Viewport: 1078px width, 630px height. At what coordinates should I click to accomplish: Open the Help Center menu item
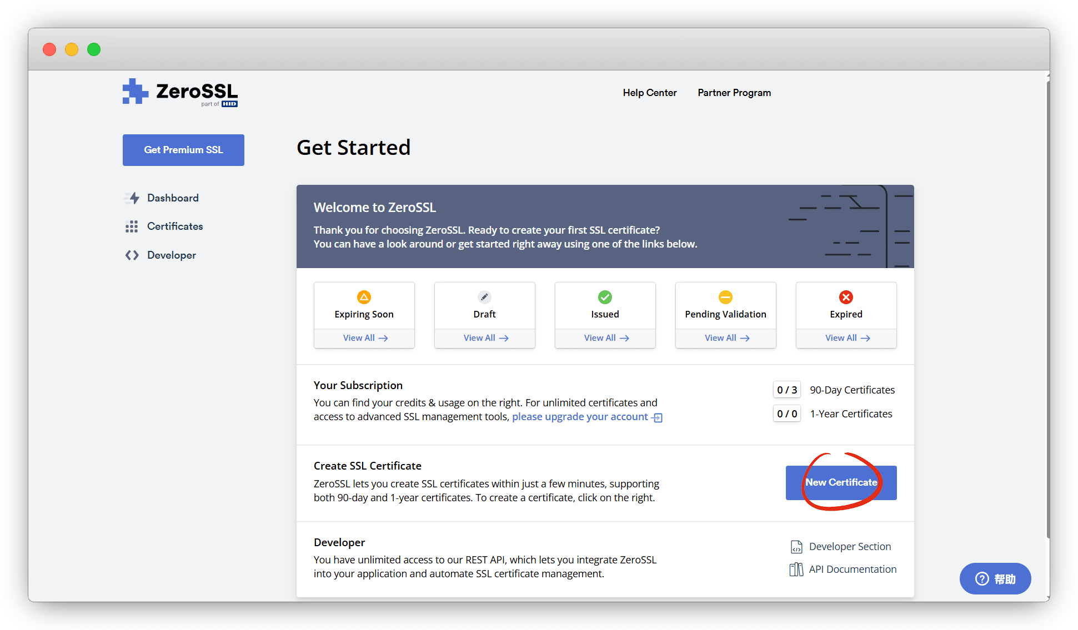click(649, 93)
